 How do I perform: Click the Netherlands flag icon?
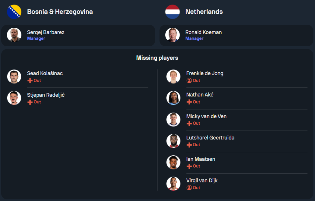tap(172, 12)
